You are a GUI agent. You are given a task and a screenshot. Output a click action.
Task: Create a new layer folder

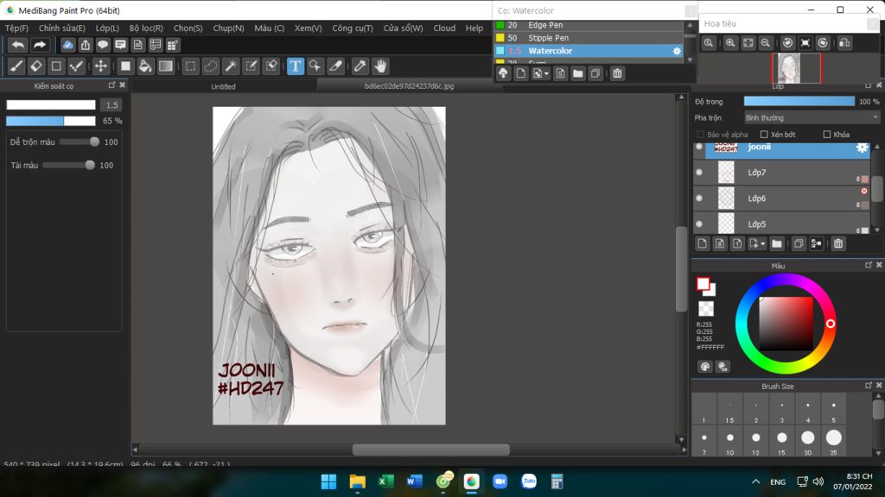point(777,243)
